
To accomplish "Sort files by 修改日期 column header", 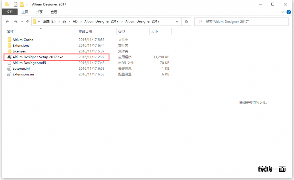I will coord(85,32).
